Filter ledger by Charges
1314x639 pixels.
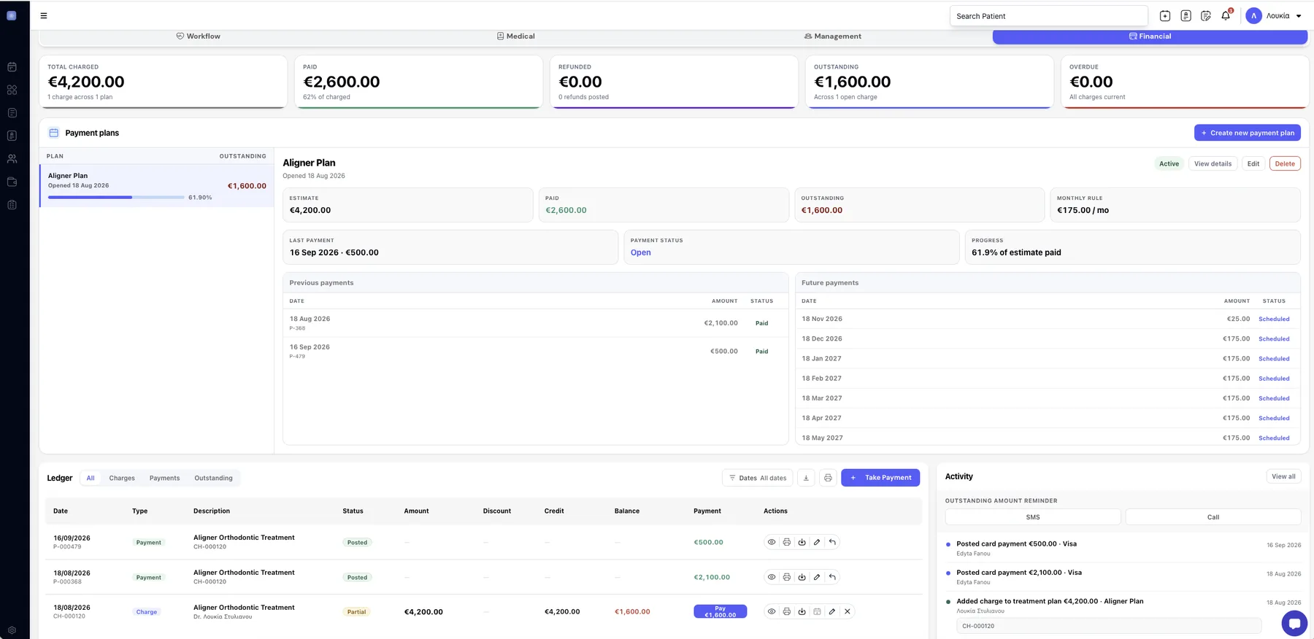tap(122, 478)
